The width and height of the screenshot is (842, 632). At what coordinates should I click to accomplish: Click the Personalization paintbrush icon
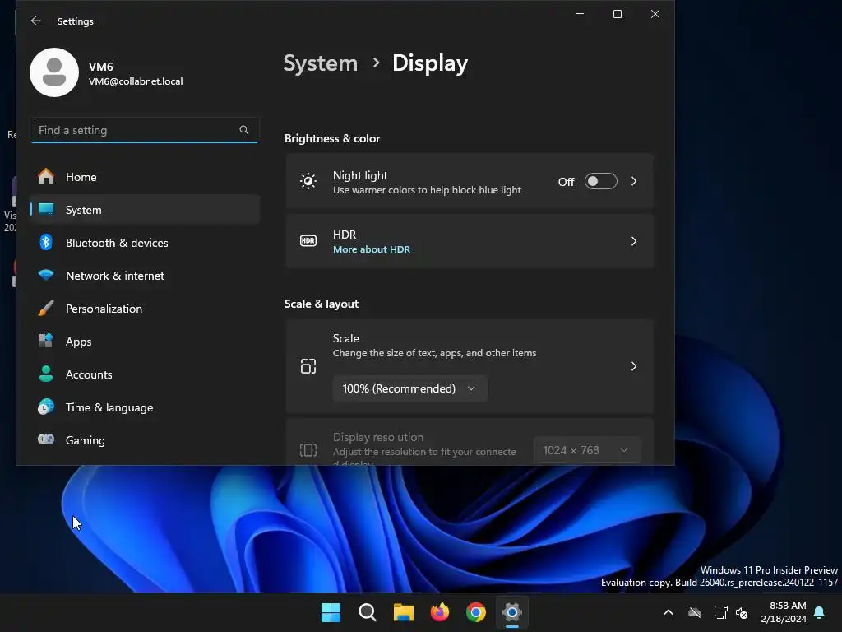click(46, 308)
